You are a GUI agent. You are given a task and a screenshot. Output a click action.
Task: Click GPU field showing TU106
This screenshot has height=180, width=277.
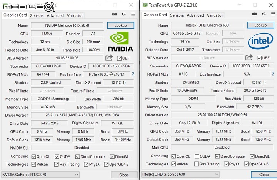click(x=47, y=34)
